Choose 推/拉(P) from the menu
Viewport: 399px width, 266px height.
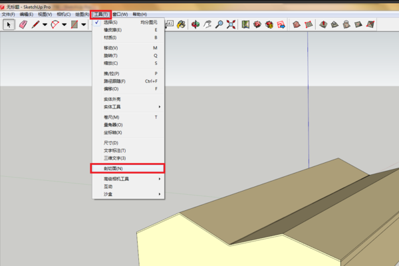128,74
